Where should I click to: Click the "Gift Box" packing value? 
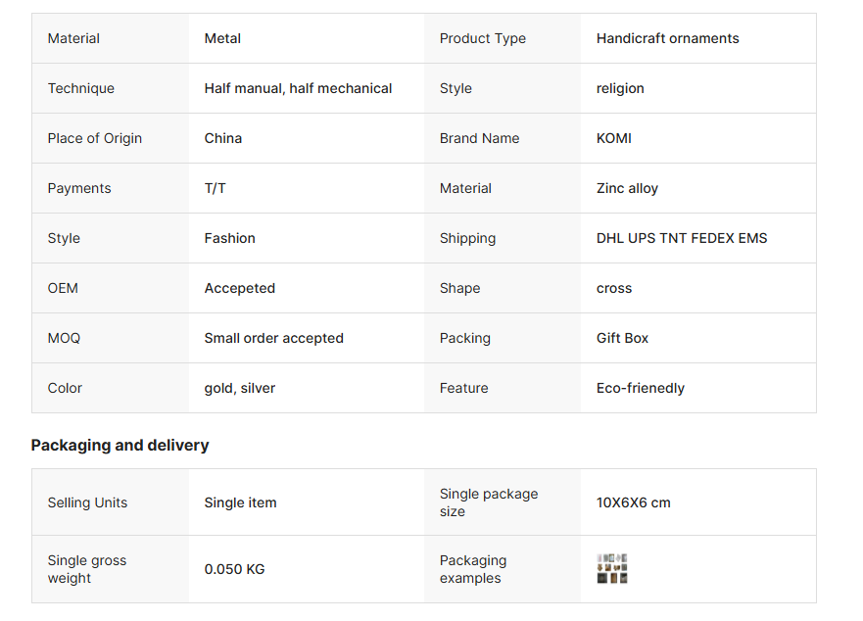[622, 339]
